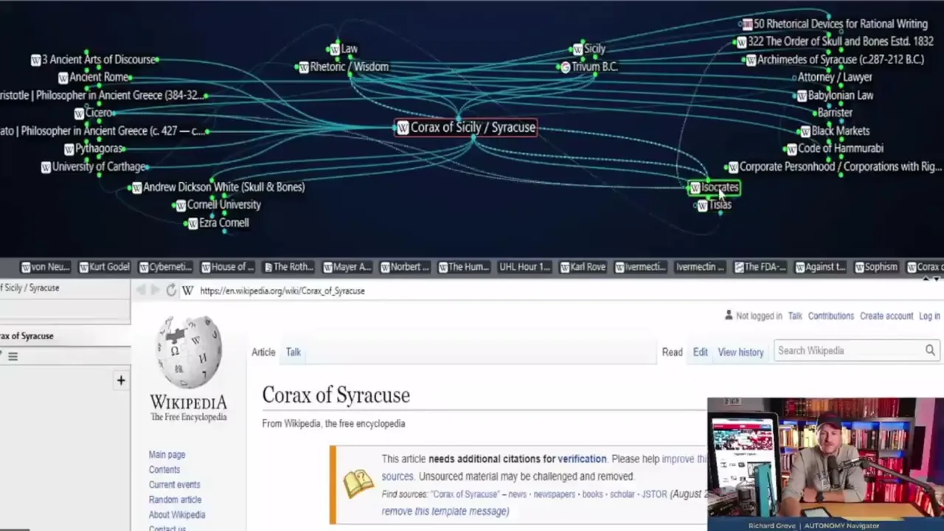This screenshot has width=944, height=531.
Task: Click the Wikipedia icon beside Pythagoras
Action: 69,149
